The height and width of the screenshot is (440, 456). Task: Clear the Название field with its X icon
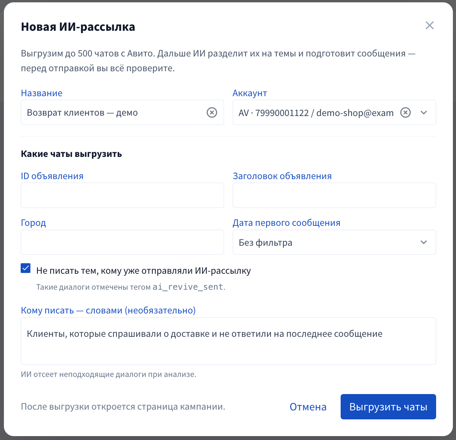click(212, 113)
